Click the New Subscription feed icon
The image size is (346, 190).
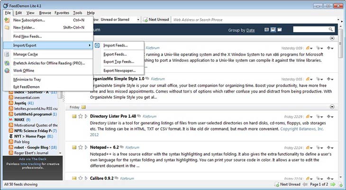tap(7, 20)
